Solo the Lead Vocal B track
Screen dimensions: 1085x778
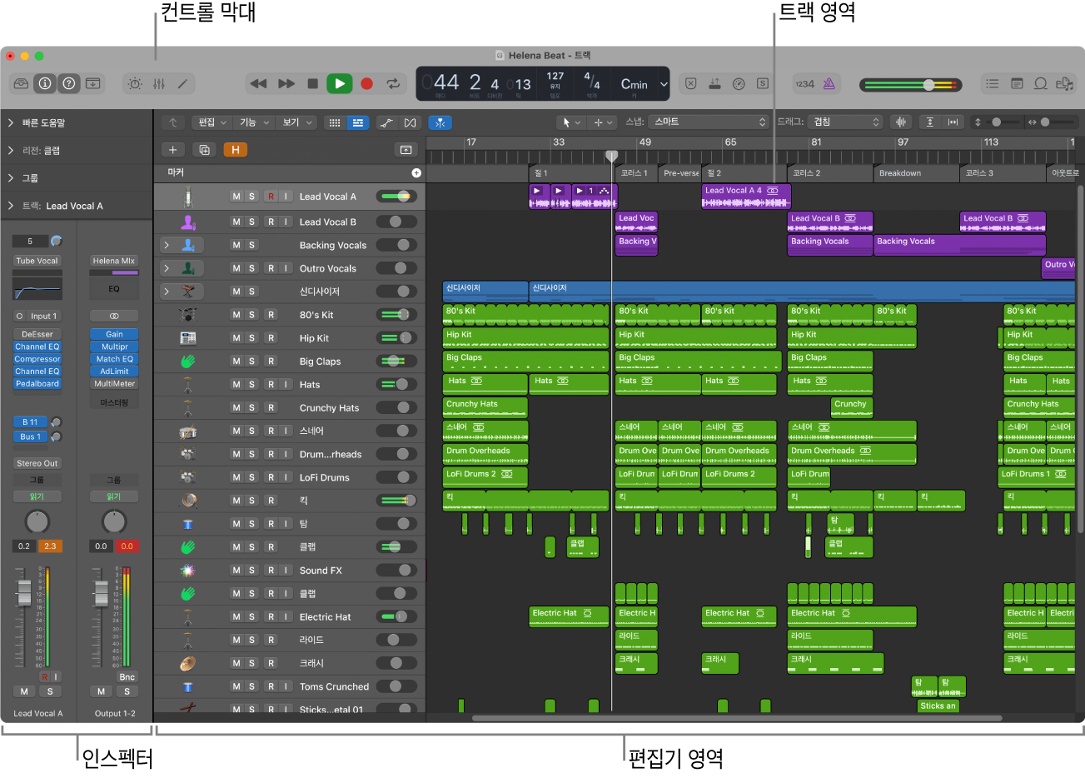click(x=251, y=222)
